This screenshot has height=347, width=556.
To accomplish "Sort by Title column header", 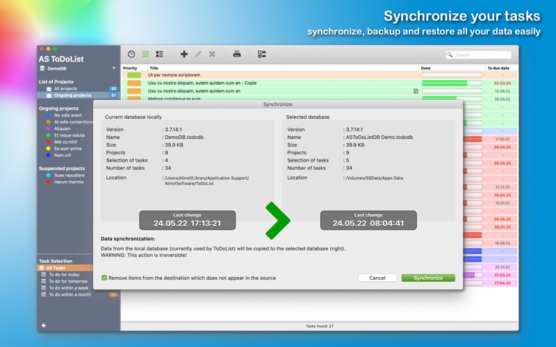I will [x=154, y=68].
